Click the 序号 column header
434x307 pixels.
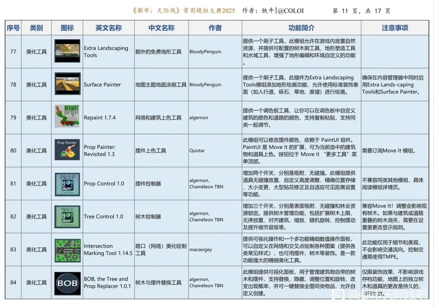point(13,28)
